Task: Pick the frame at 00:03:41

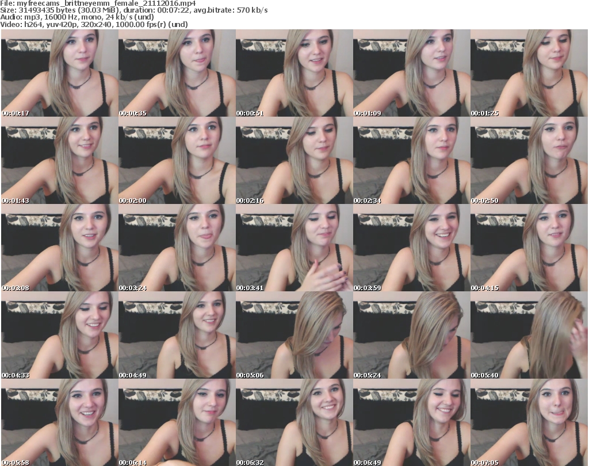Action: (294, 248)
